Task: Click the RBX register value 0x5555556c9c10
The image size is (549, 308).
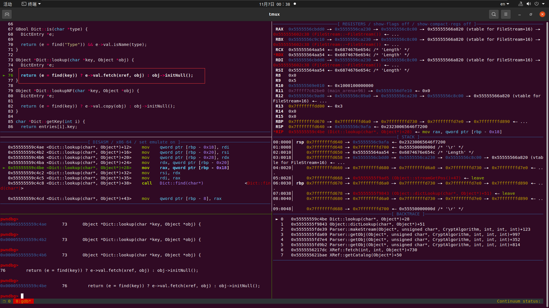Action: [x=306, y=39]
